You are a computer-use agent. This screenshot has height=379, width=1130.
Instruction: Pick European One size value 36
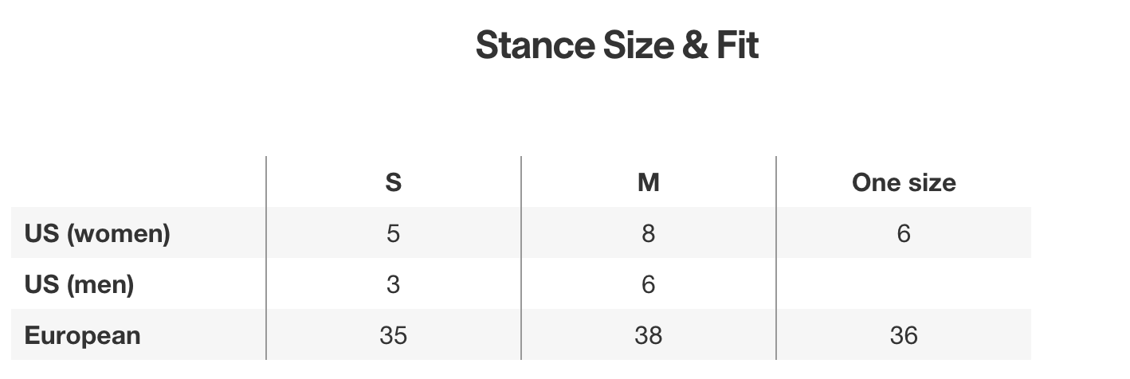tap(903, 335)
